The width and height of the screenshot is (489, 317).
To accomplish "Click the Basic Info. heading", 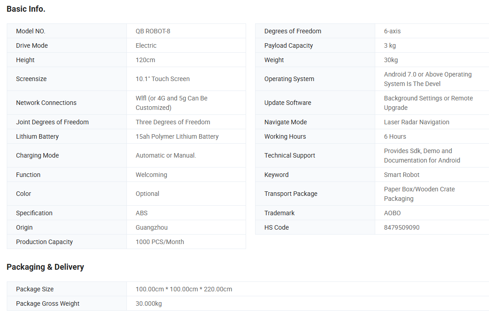I will click(26, 9).
